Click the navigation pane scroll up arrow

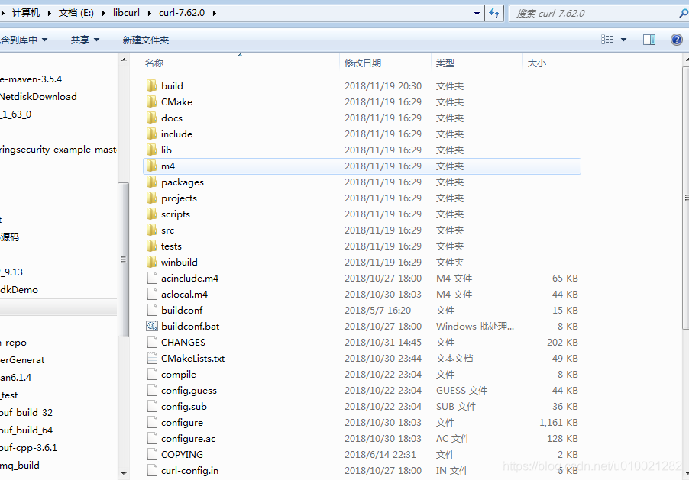pyautogui.click(x=124, y=60)
